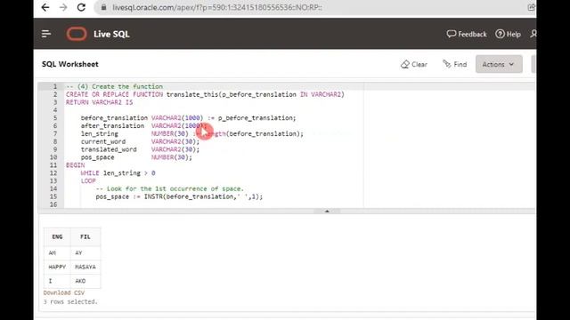This screenshot has height=320, width=570.
Task: Click the MASAYA cell in results
Action: coord(85,267)
